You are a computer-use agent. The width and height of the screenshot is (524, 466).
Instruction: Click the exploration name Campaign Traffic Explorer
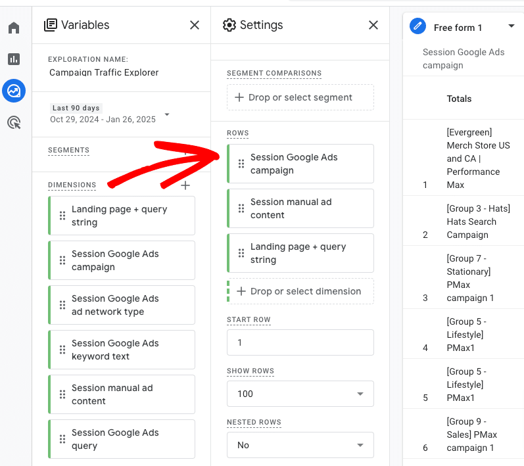(x=104, y=72)
